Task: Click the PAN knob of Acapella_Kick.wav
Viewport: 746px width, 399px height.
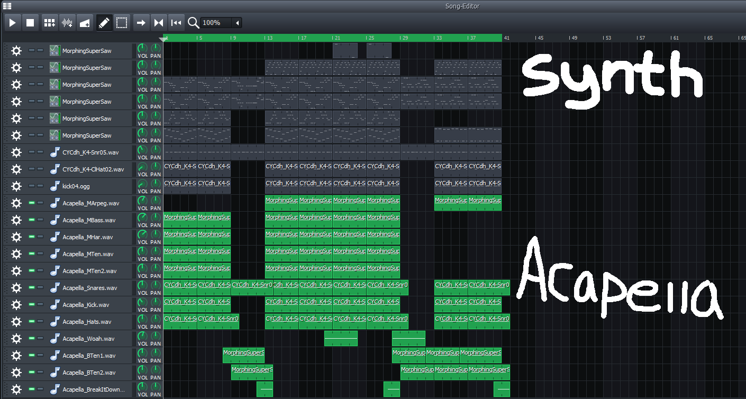Action: (x=156, y=302)
